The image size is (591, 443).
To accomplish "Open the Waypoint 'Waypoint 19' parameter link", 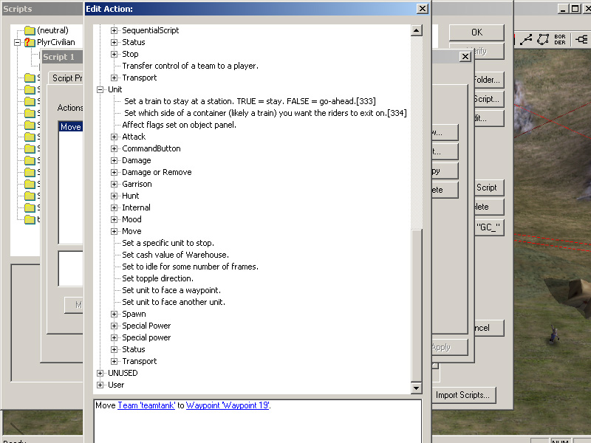I will [228, 405].
